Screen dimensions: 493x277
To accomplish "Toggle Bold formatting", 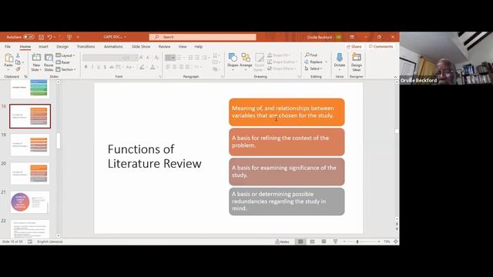I will [86, 67].
